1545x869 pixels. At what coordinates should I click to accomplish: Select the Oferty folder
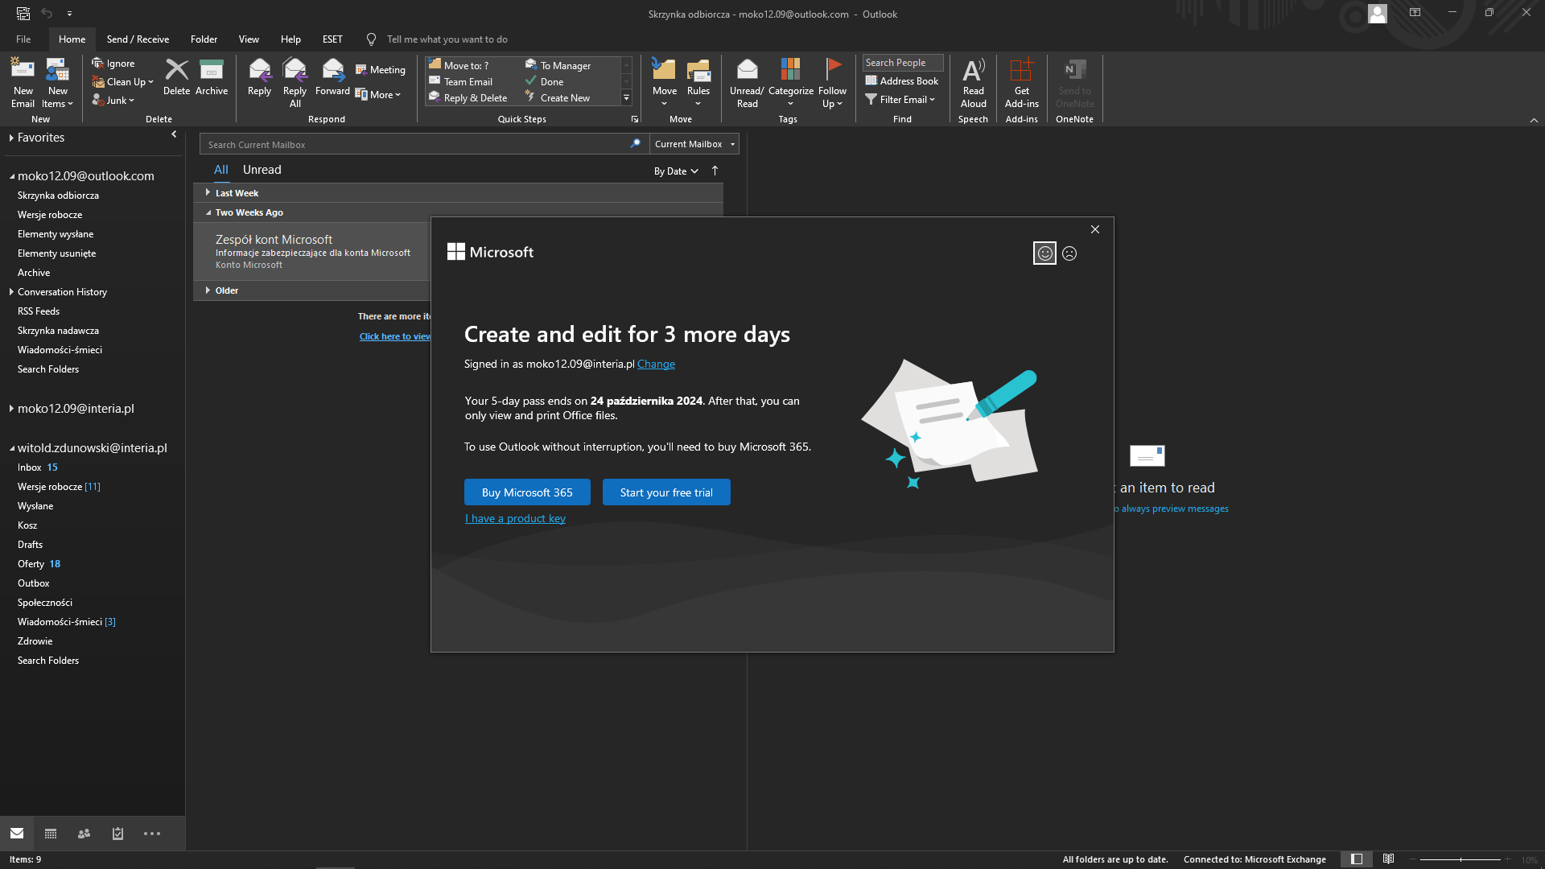click(39, 564)
